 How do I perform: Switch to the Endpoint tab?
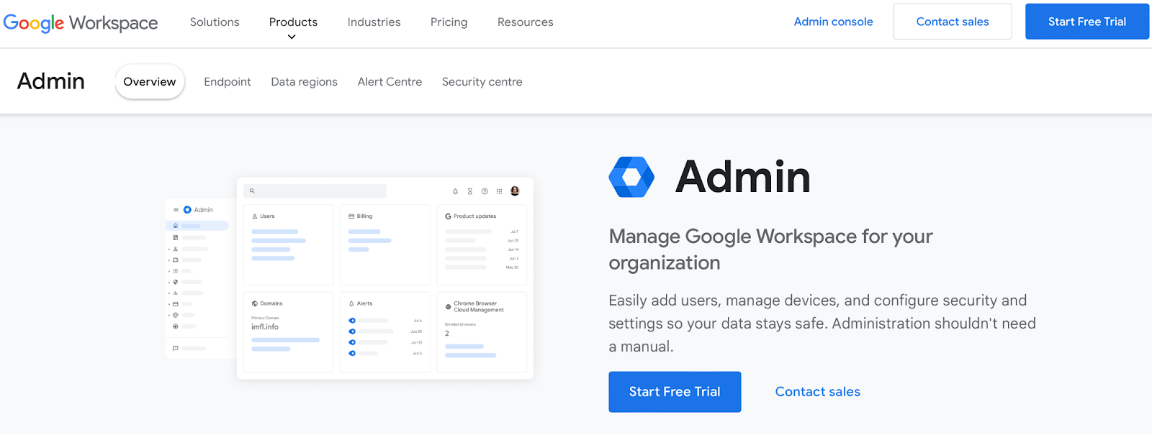228,82
